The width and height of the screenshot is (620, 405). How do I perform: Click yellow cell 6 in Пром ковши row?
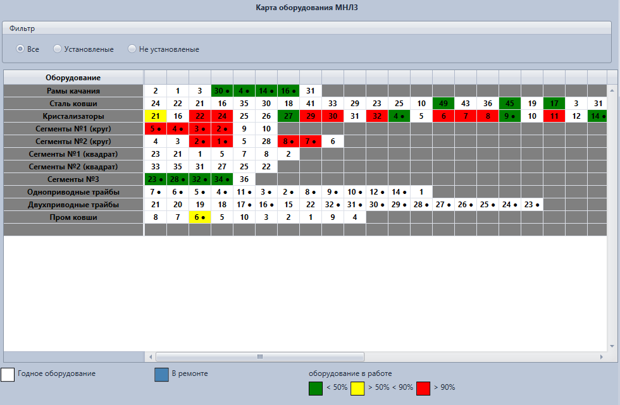(199, 217)
